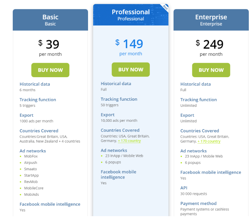Select the Basic plan header

pos(50,20)
